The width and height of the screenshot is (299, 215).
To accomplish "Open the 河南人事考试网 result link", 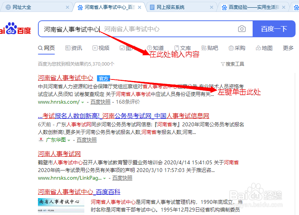I will click(x=59, y=154).
